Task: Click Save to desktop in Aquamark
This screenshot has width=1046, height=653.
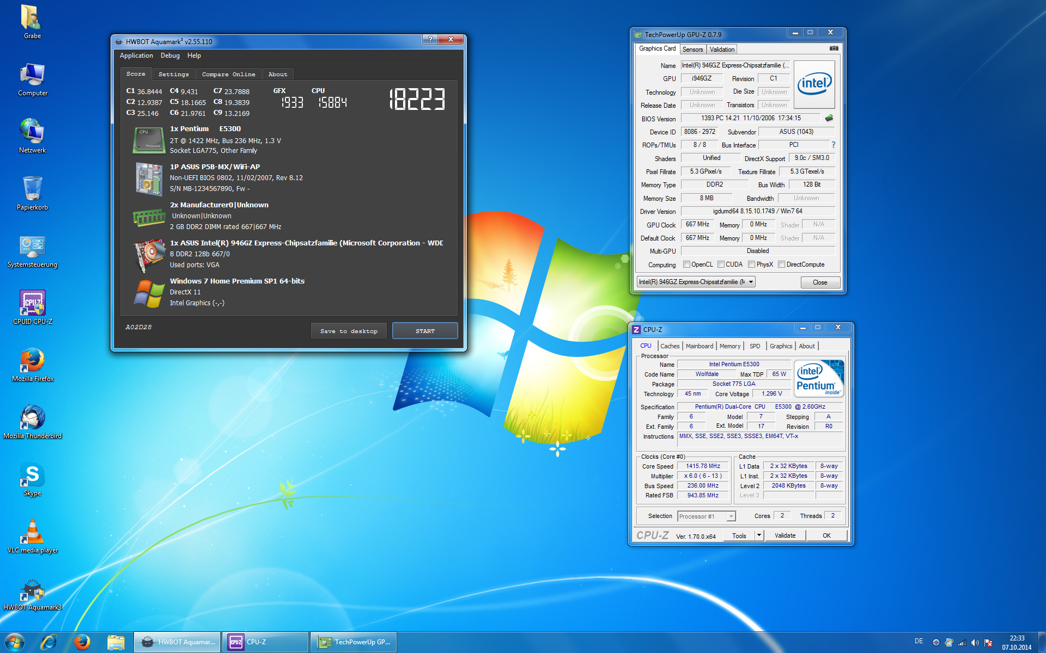Action: tap(349, 331)
